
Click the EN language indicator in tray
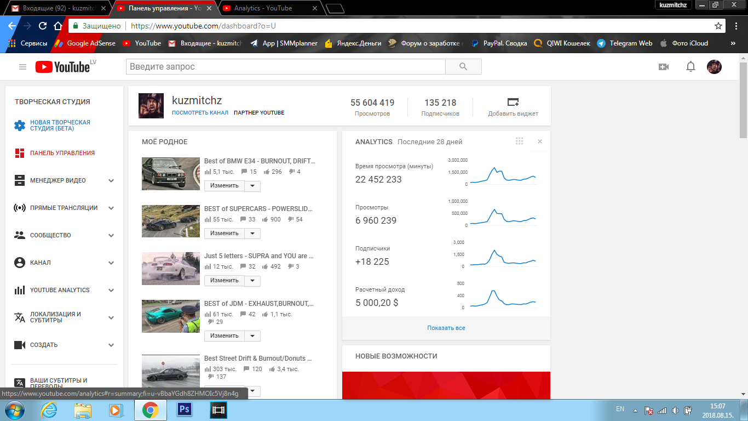tap(620, 409)
